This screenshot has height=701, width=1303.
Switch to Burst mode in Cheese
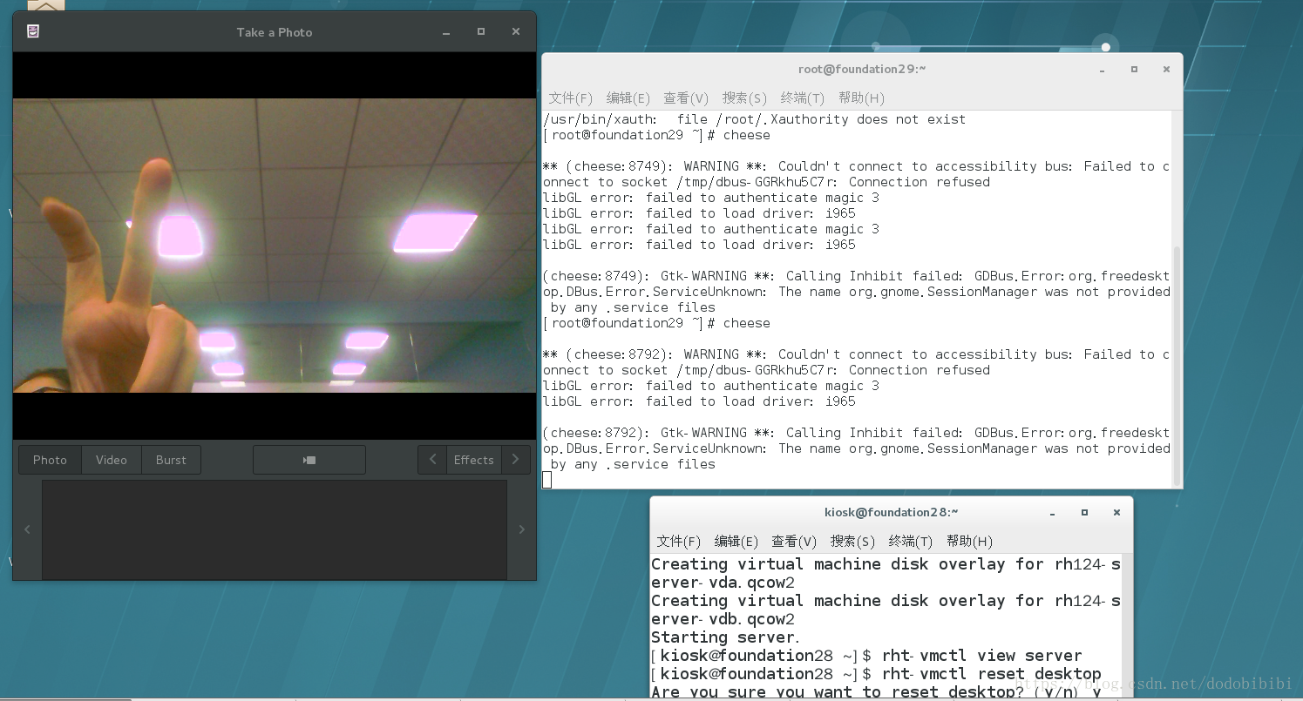[x=171, y=460]
